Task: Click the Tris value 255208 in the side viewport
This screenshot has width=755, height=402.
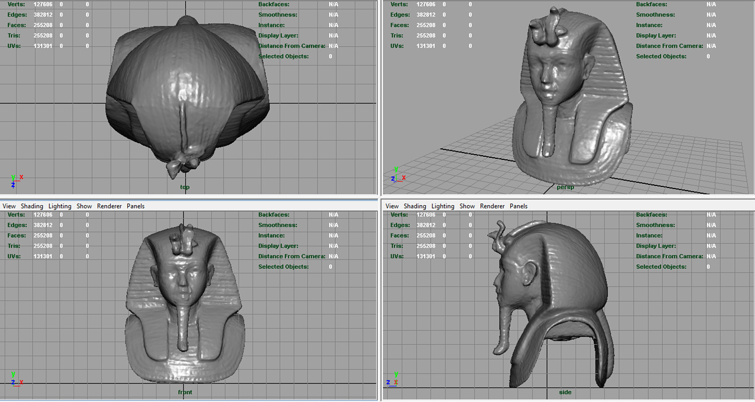Action: tap(426, 246)
